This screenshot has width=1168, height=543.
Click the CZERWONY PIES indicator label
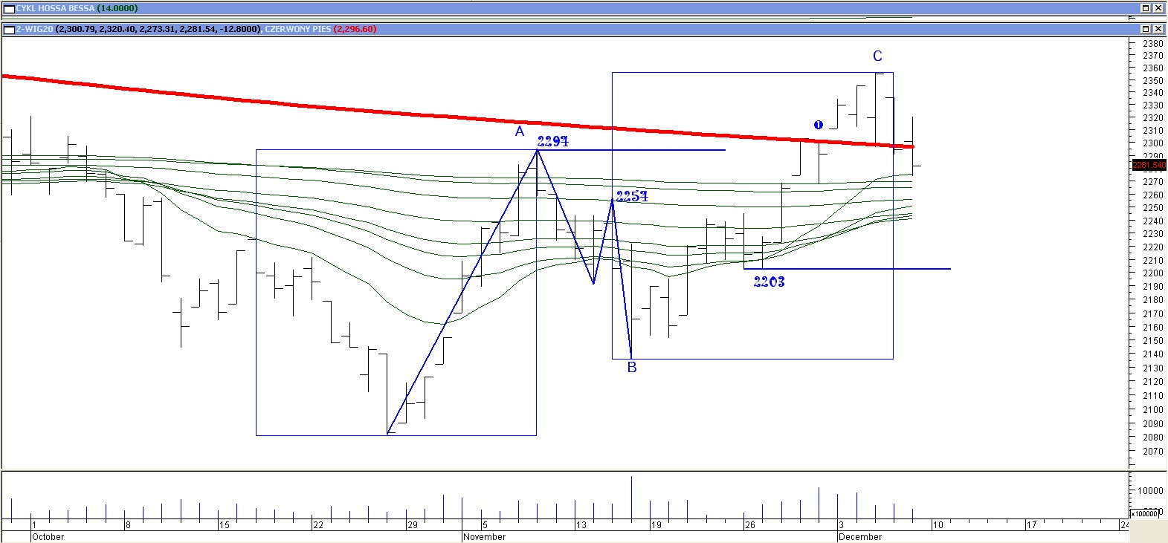tap(298, 29)
